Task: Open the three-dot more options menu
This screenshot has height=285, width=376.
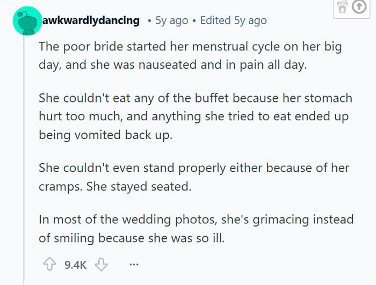Action: click(x=134, y=265)
